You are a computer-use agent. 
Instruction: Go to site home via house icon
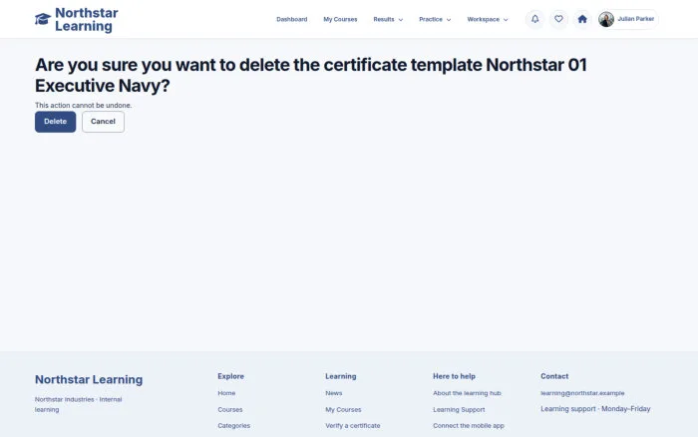581,19
